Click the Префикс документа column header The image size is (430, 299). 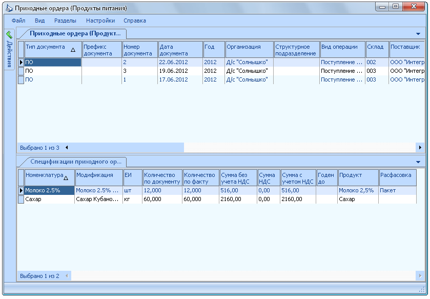tap(102, 49)
